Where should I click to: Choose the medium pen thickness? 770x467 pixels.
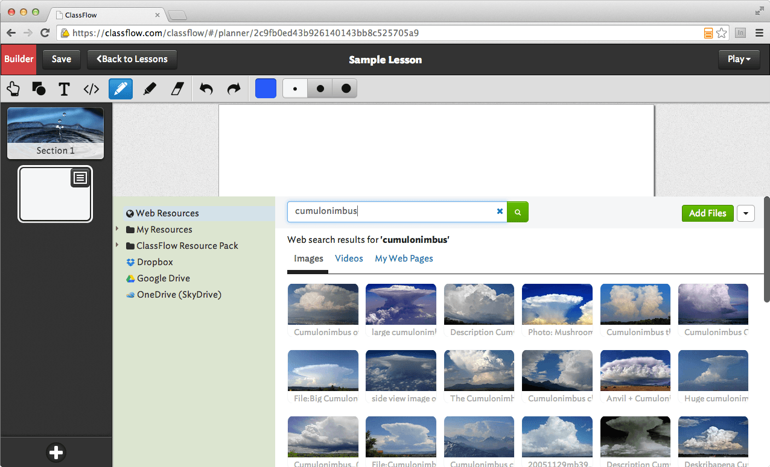[320, 89]
